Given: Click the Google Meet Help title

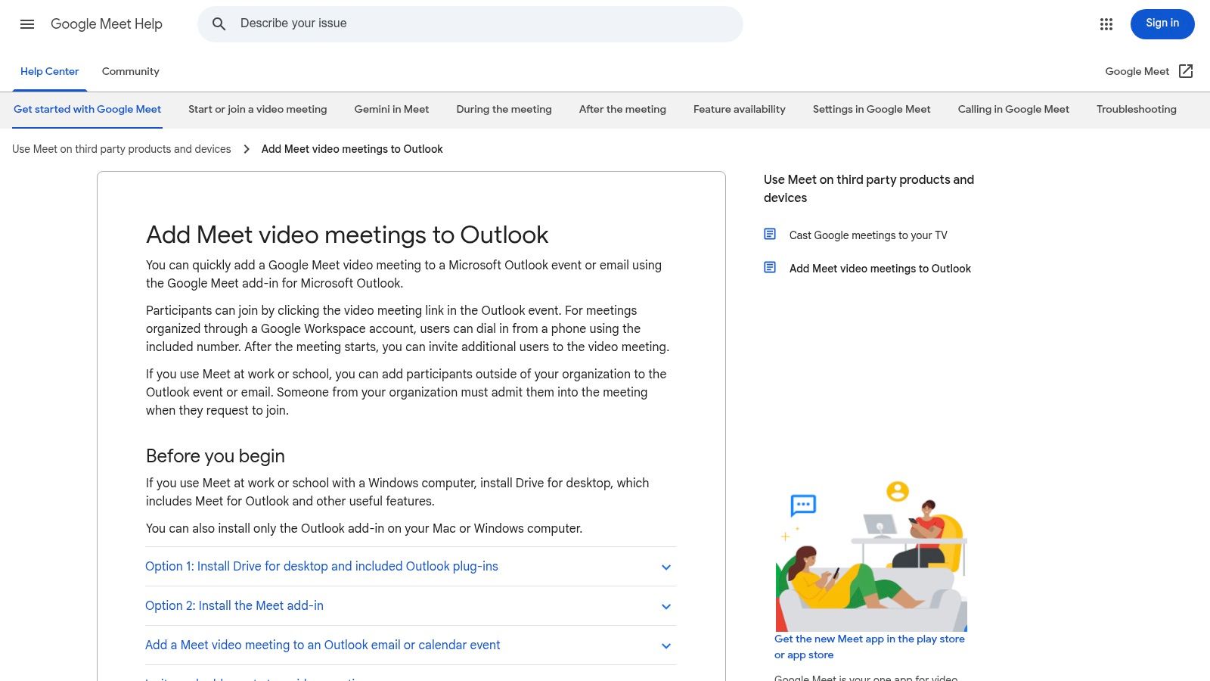Looking at the screenshot, I should tap(107, 24).
